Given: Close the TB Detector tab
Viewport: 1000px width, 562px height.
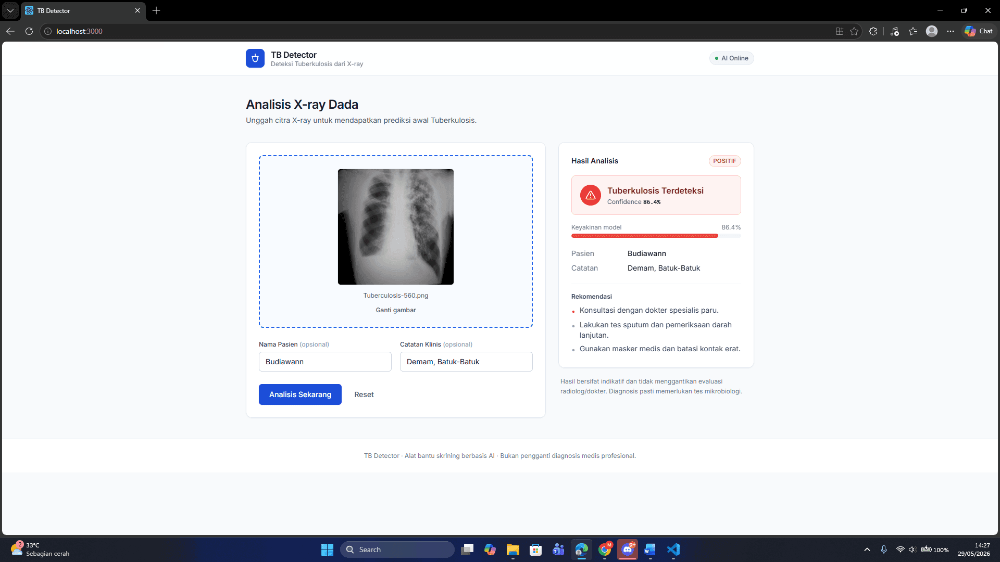Looking at the screenshot, I should pyautogui.click(x=137, y=10).
